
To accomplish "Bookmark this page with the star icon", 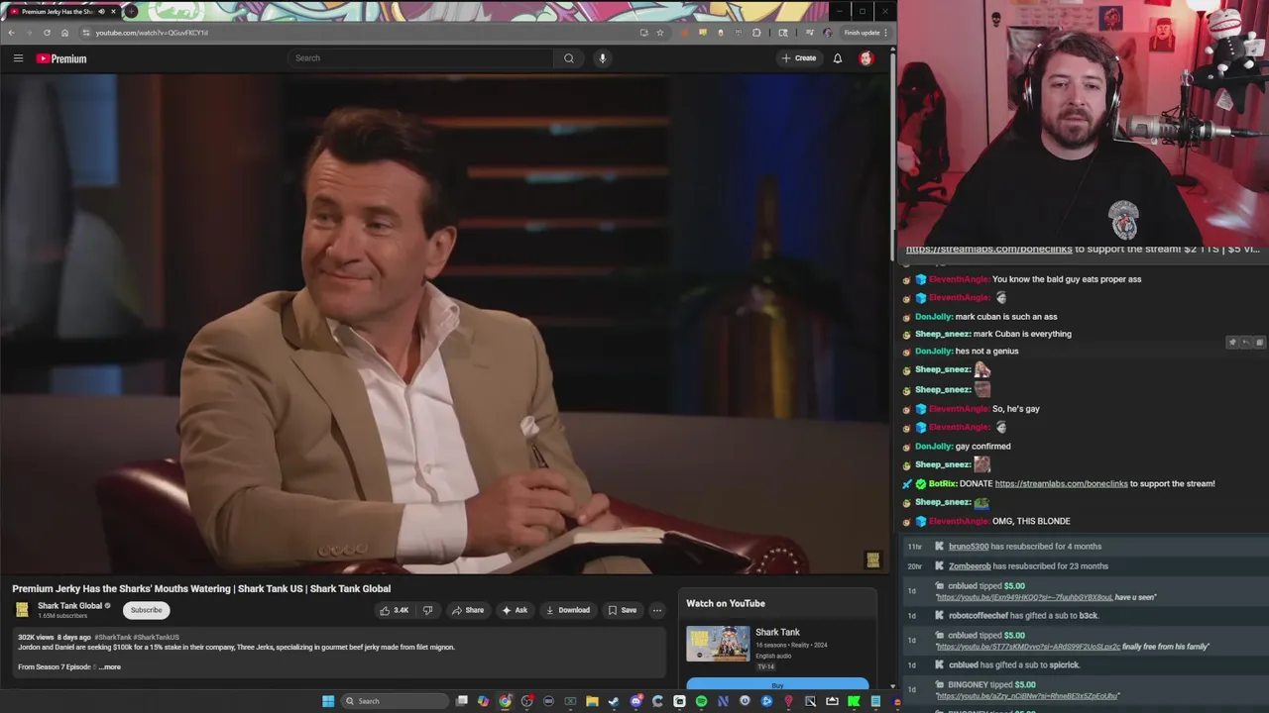I will coord(660,33).
